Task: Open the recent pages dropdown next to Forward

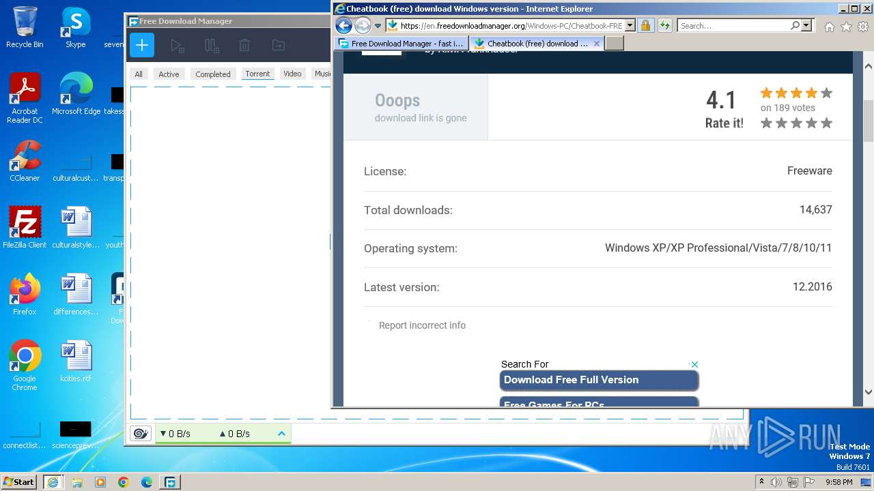Action: pyautogui.click(x=378, y=26)
